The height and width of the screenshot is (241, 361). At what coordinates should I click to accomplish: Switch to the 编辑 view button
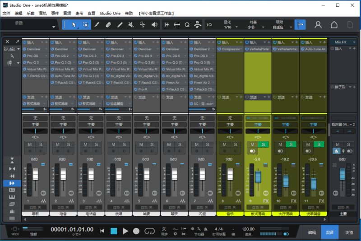tap(312, 232)
